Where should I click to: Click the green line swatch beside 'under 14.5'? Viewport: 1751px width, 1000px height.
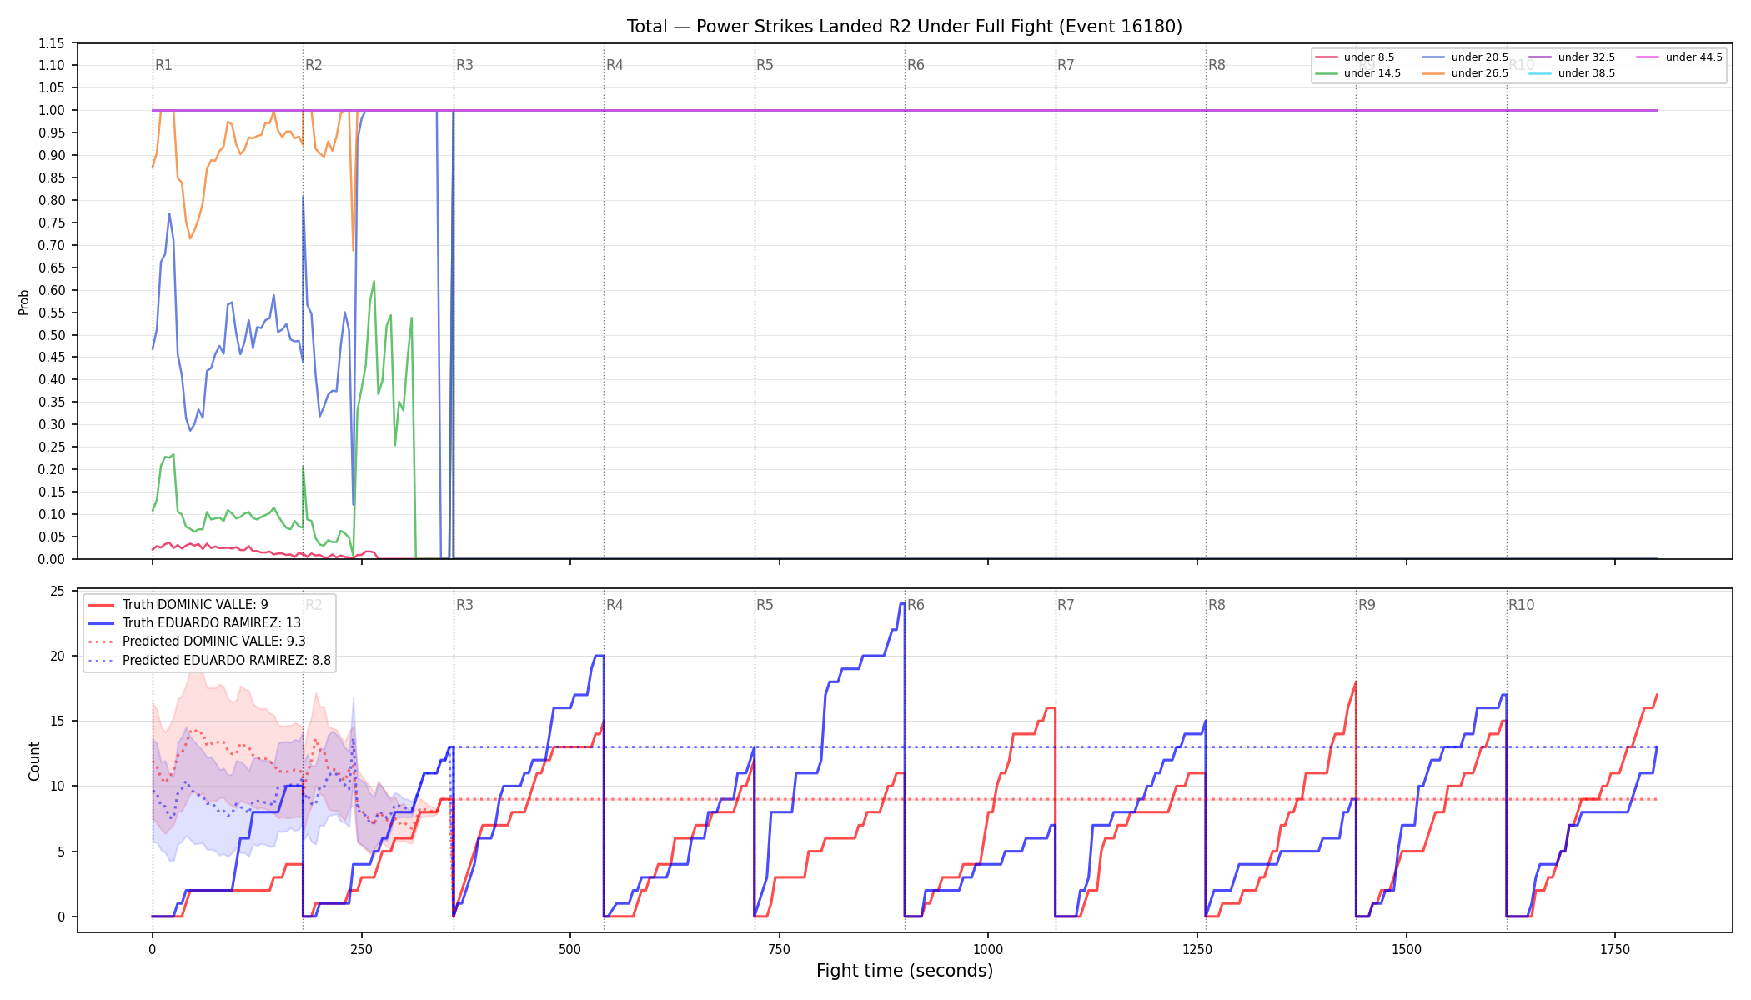1326,73
